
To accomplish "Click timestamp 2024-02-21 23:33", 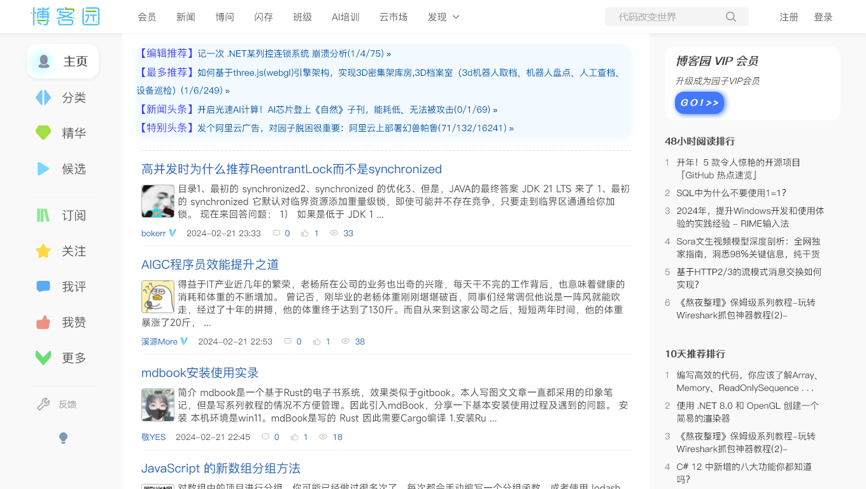I will click(x=224, y=233).
